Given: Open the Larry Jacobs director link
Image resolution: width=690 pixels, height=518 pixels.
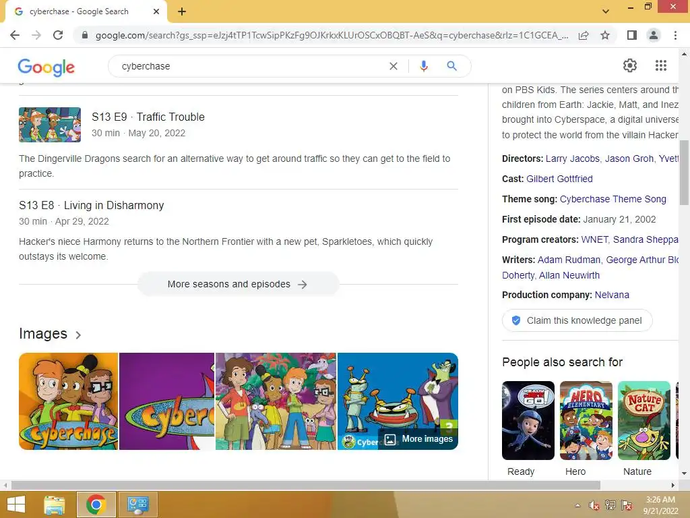Looking at the screenshot, I should point(573,159).
